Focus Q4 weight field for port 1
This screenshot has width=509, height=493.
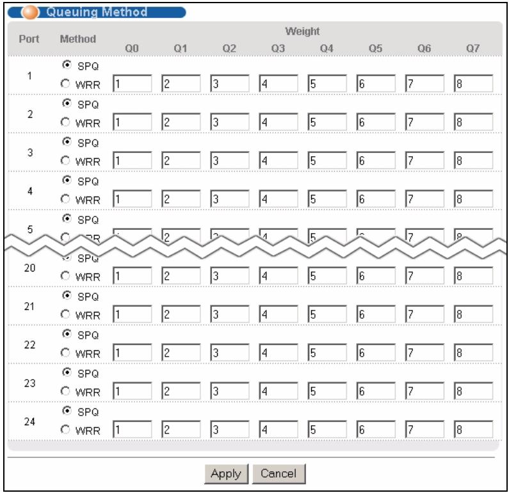(327, 84)
